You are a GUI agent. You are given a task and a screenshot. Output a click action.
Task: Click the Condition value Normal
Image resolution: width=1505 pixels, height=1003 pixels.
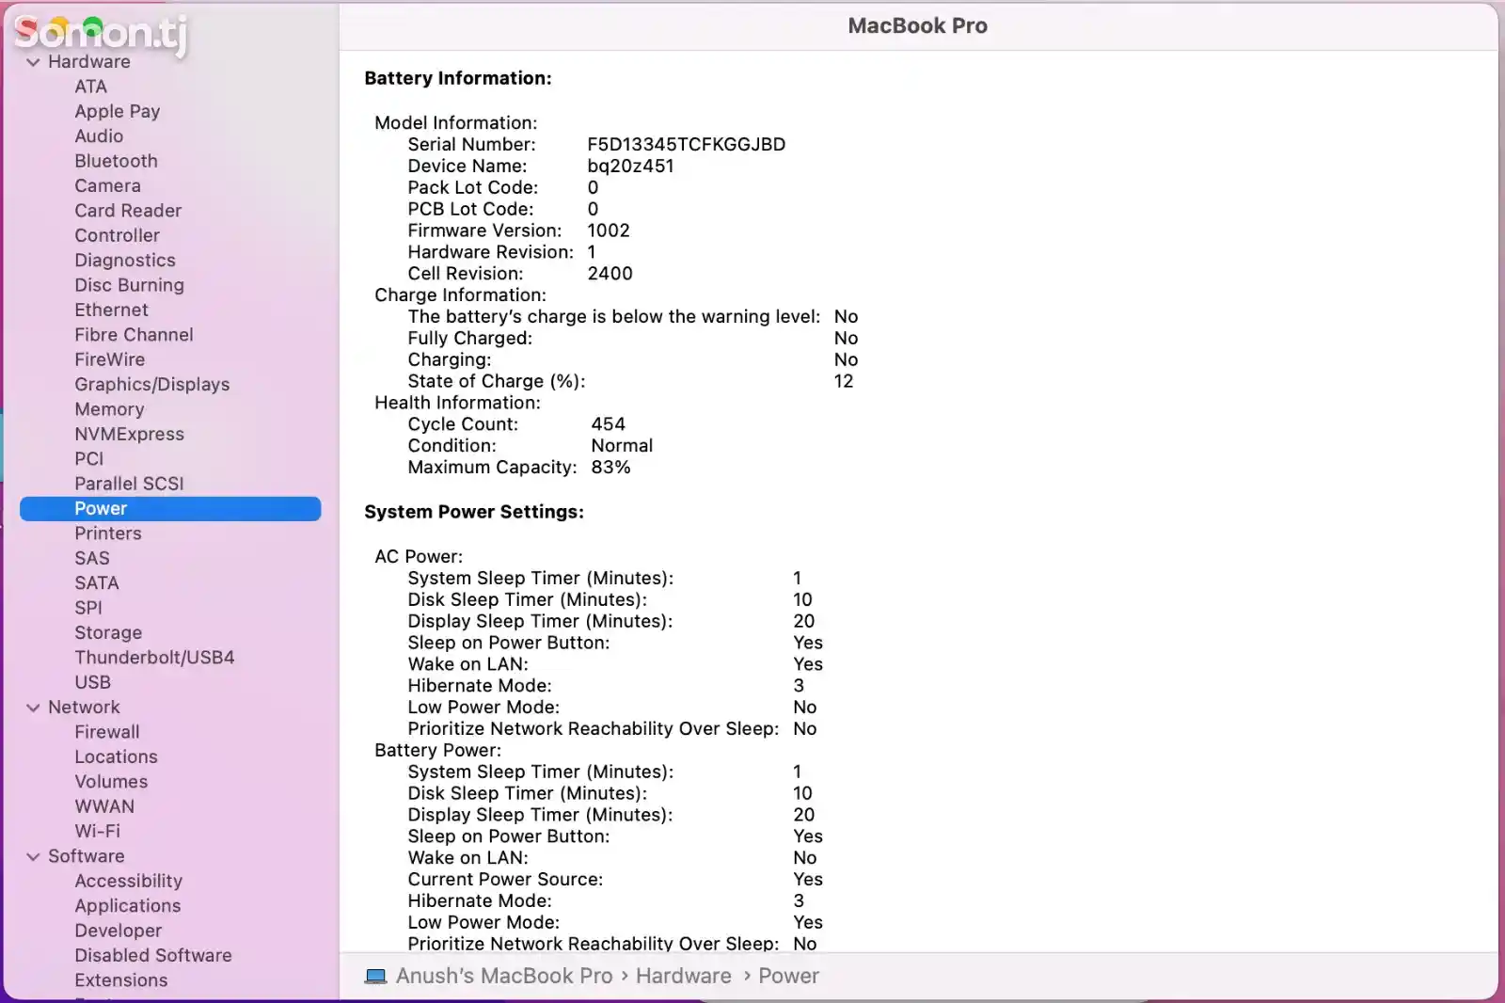[622, 446]
